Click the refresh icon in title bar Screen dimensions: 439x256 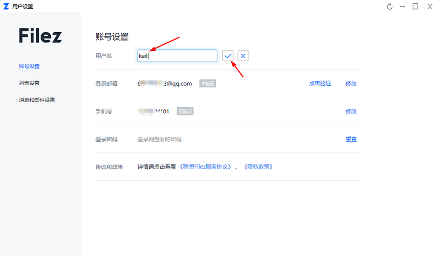point(390,7)
